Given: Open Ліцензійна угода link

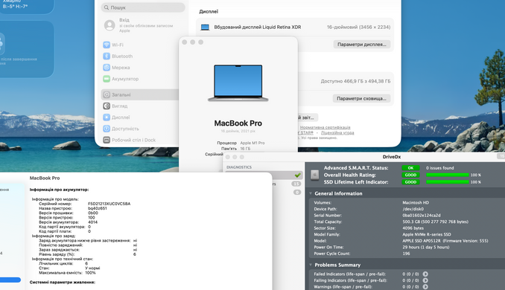Looking at the screenshot, I should [337, 132].
